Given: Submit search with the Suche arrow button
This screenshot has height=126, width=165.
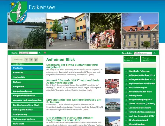Looking at the screenshot, I should 40,53.
